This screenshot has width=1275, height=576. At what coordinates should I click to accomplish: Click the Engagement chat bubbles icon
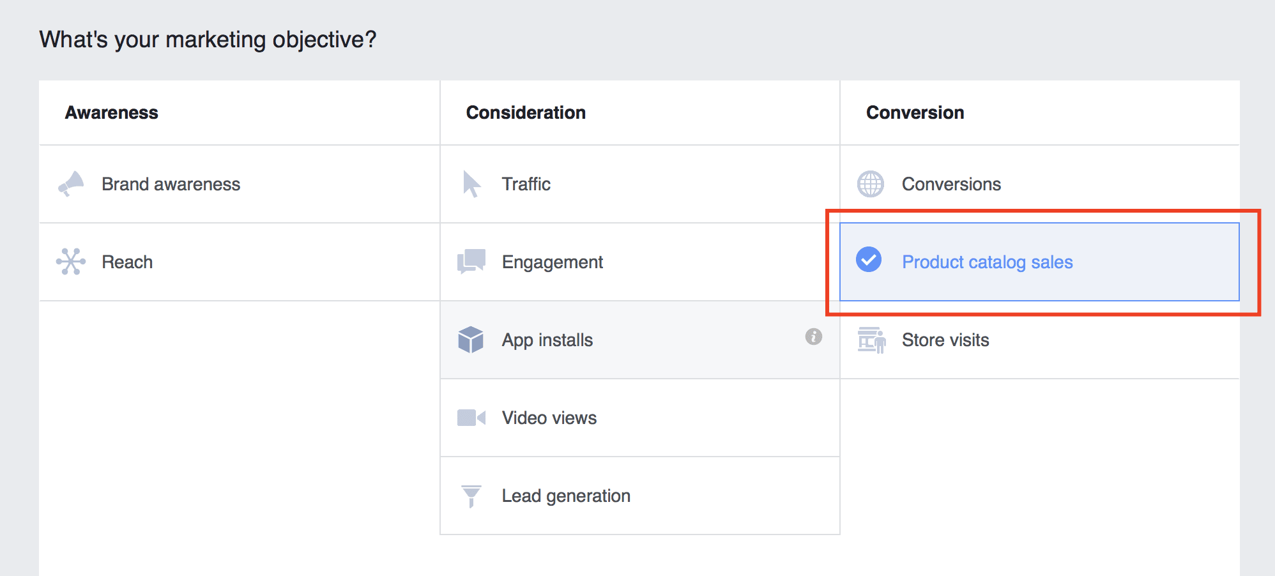(x=471, y=262)
